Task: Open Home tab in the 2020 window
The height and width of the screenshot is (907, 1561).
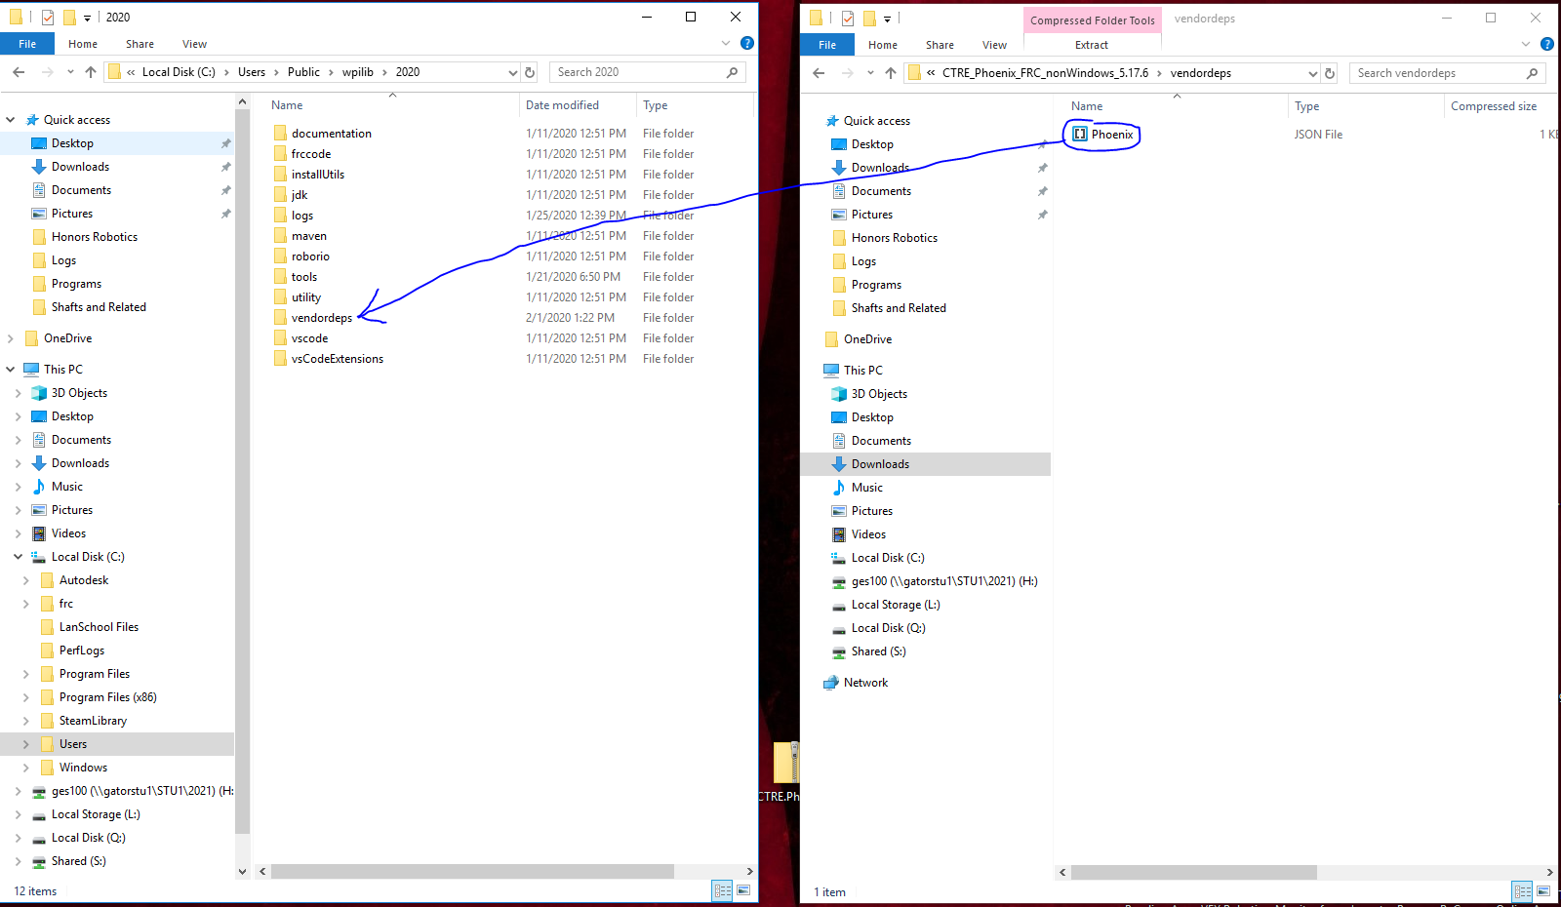Action: 83,44
